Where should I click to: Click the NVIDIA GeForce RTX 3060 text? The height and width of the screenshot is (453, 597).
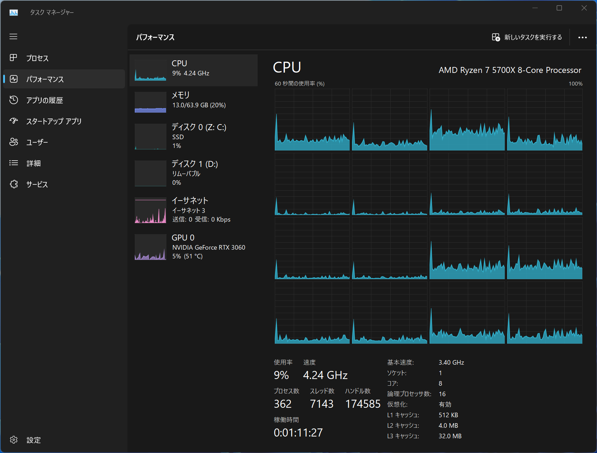point(208,248)
